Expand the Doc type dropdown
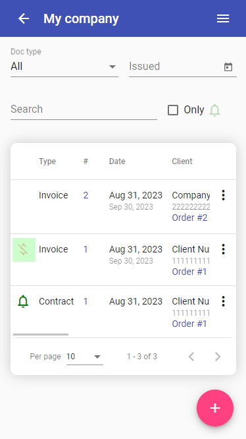 pos(64,67)
